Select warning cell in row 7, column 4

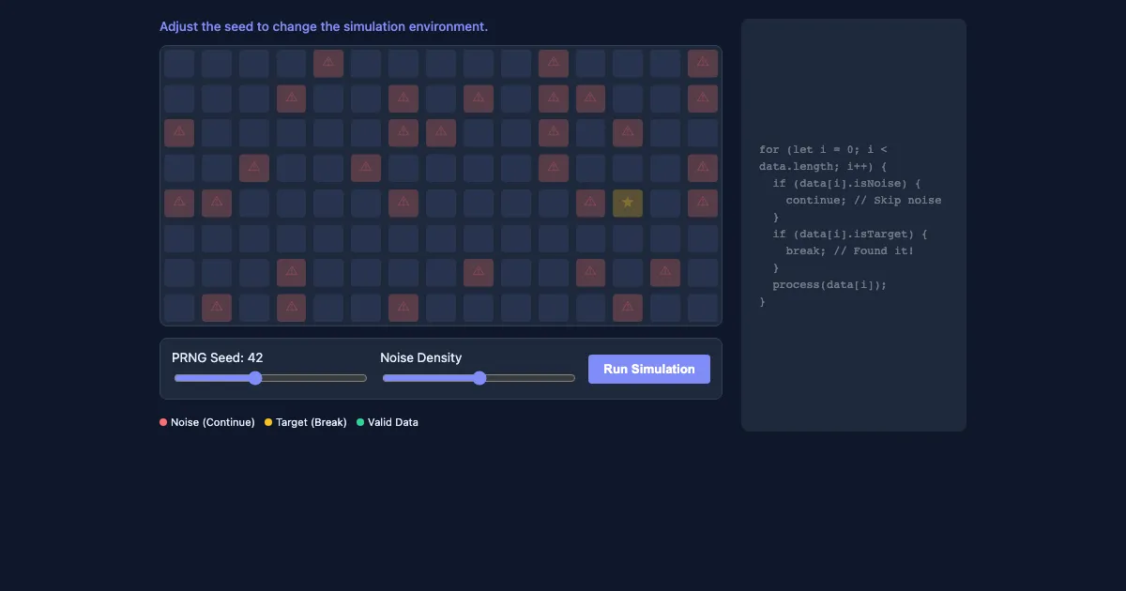291,273
